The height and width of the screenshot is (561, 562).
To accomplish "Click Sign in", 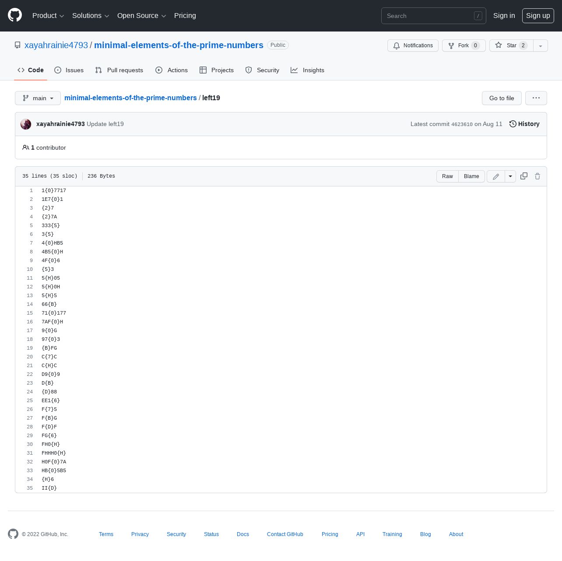I will point(504,16).
